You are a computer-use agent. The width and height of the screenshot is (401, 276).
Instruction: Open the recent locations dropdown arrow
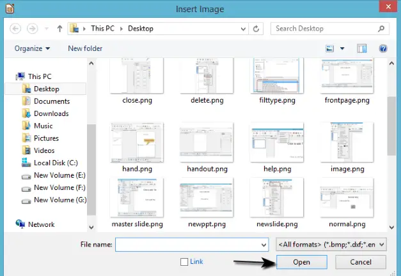[x=47, y=29]
